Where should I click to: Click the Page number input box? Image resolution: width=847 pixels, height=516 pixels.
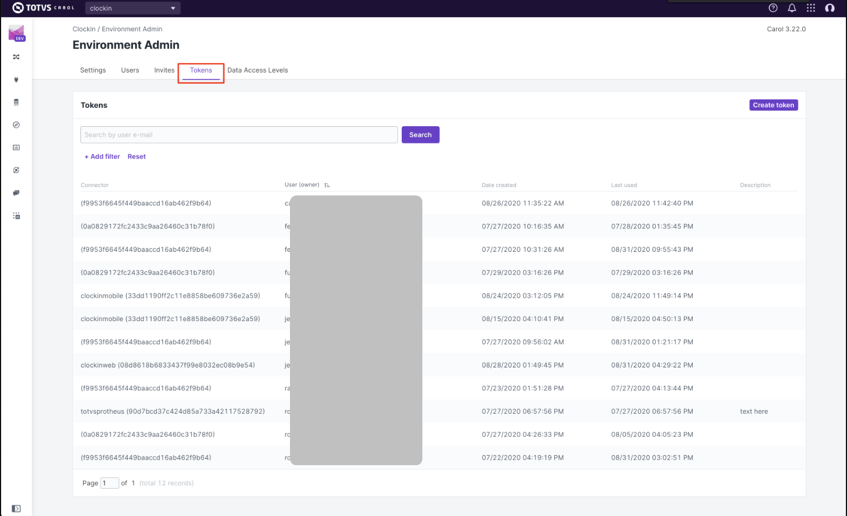click(x=110, y=483)
